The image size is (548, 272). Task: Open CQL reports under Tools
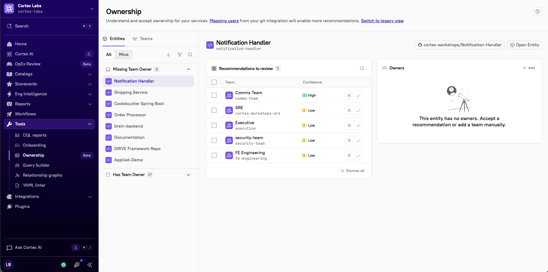[x=52, y=135]
